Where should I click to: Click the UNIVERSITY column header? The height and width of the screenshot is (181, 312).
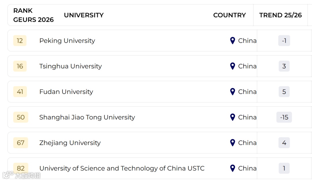[x=84, y=15]
